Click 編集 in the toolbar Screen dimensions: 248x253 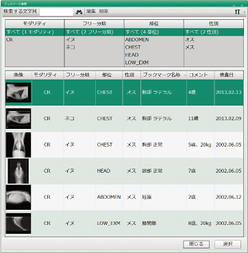point(90,12)
